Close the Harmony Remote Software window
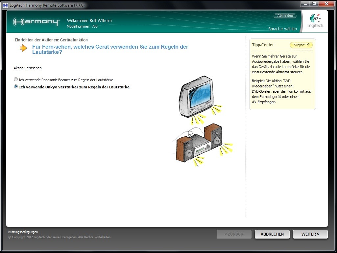This screenshot has height=253, width=337. pyautogui.click(x=327, y=4)
